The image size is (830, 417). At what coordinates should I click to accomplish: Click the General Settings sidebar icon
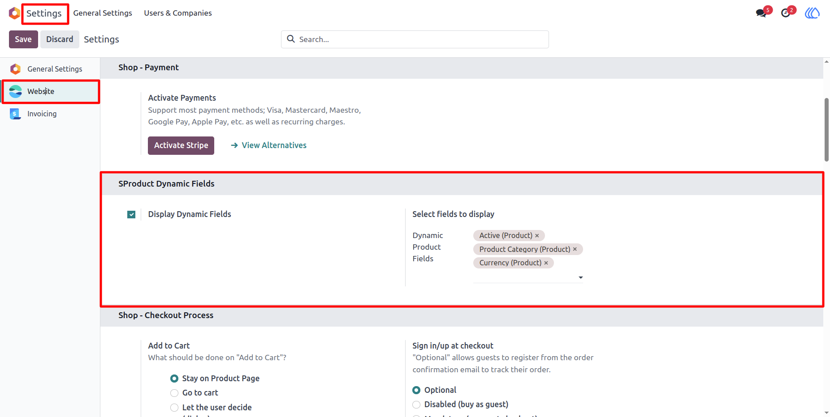click(x=16, y=69)
